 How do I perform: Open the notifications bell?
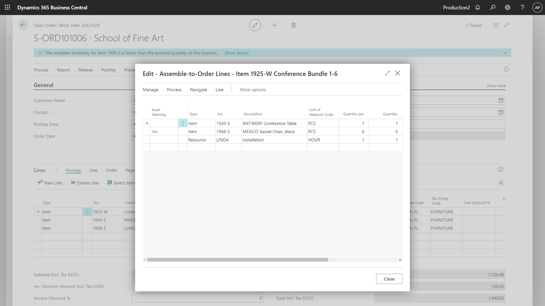click(x=478, y=7)
